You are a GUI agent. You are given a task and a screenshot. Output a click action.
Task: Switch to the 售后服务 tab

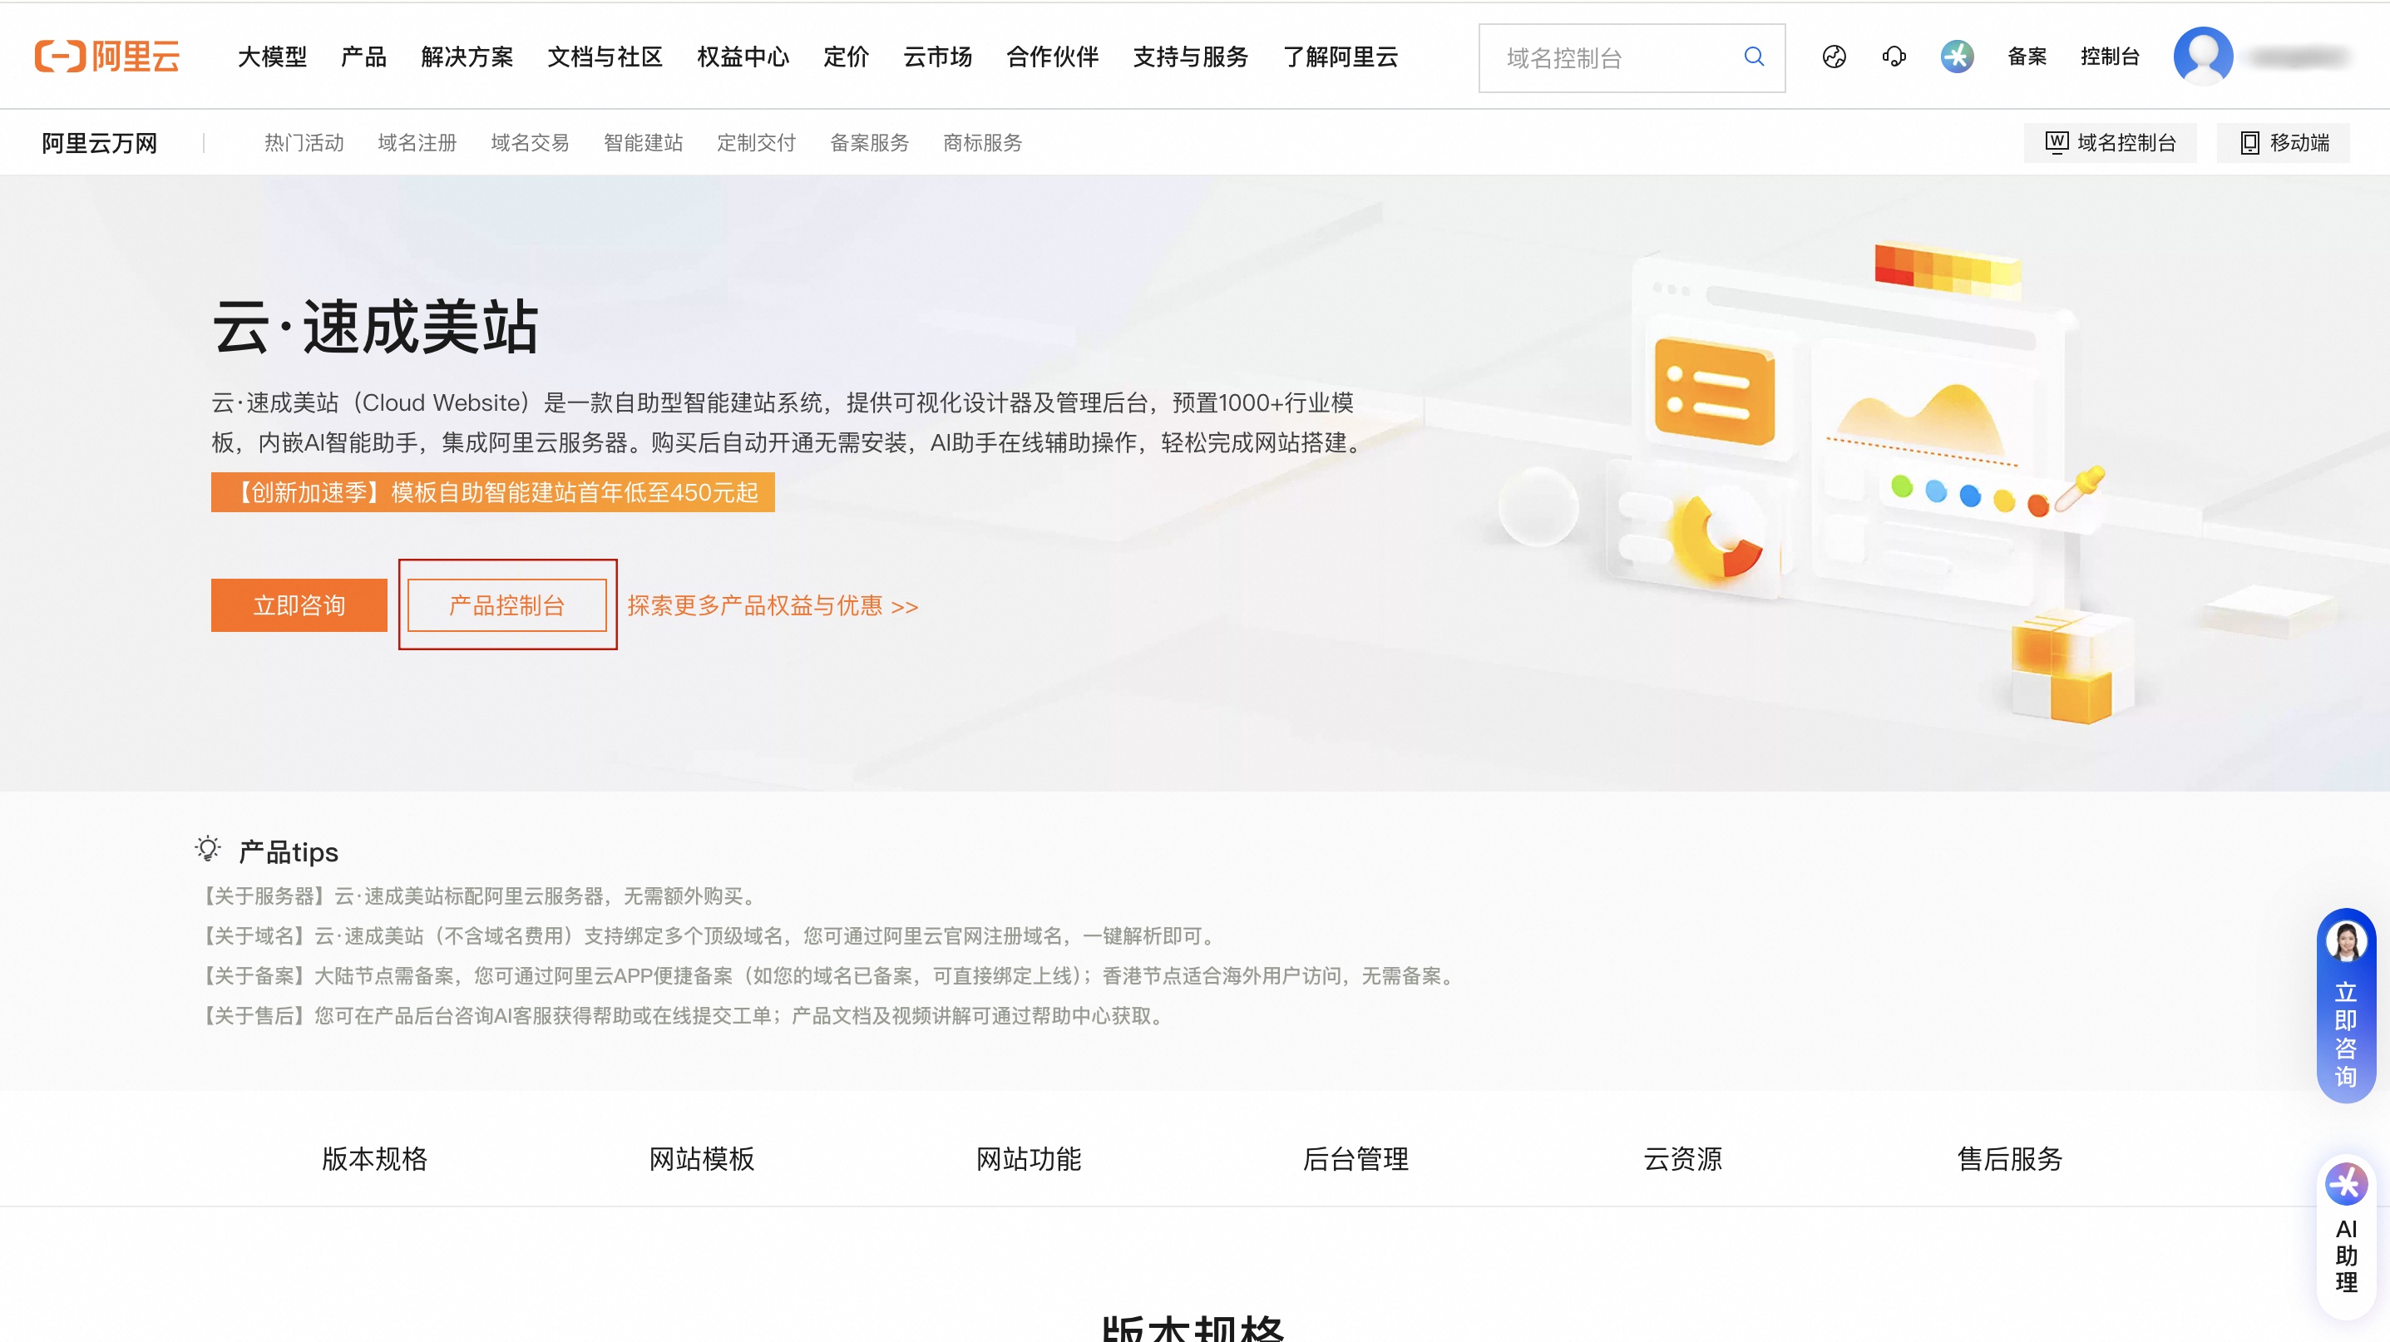(2010, 1159)
